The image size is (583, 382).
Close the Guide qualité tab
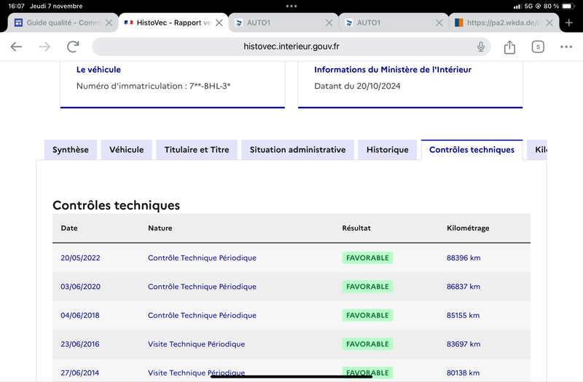(109, 23)
